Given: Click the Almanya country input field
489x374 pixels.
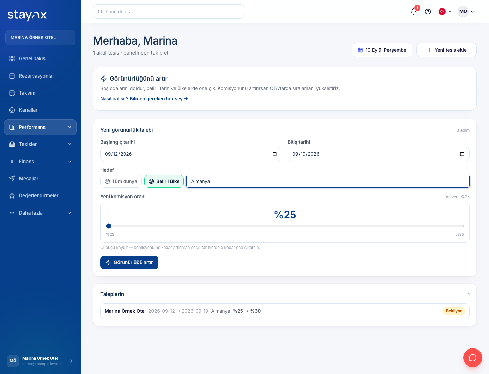Looking at the screenshot, I should pos(328,181).
